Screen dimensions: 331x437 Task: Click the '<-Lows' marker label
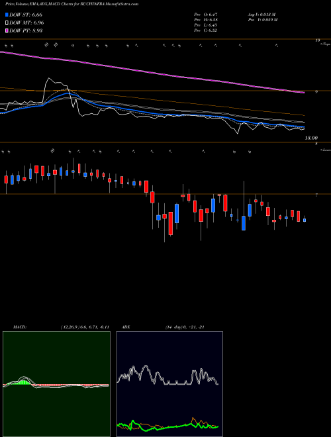tap(325, 150)
